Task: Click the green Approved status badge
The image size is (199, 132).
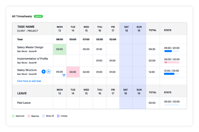Action: tap(38, 16)
